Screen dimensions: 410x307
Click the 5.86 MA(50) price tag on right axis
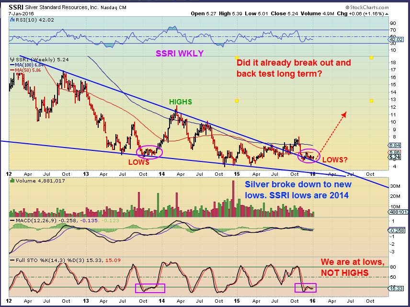point(395,152)
